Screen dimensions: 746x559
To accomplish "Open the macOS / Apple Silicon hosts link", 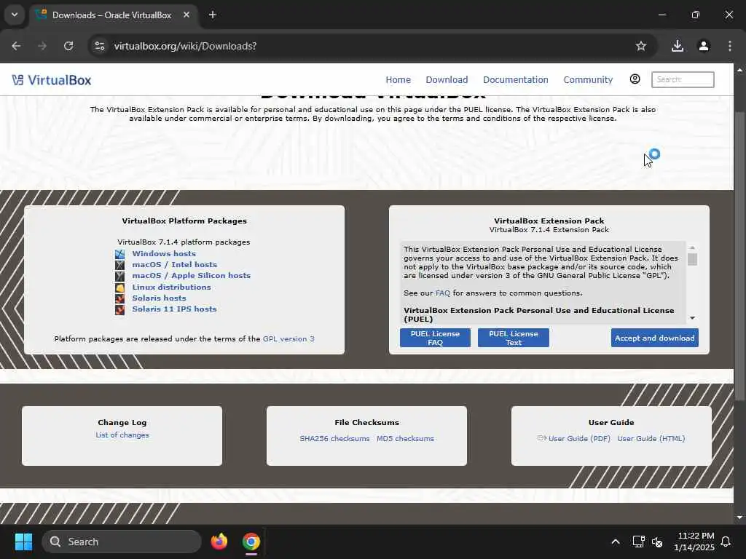I will [192, 276].
